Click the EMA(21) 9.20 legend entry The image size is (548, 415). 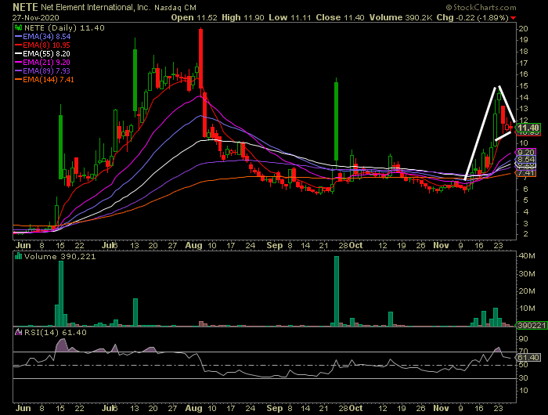(46, 62)
